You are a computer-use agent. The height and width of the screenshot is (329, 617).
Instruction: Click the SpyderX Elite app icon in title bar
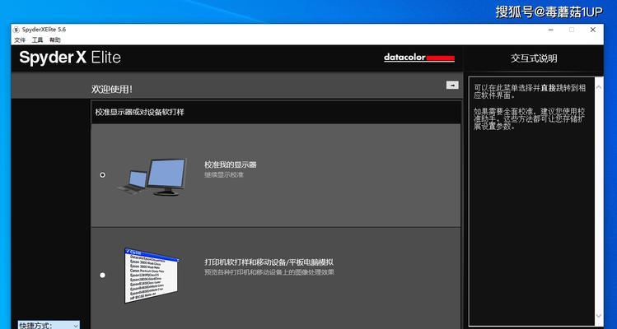coord(16,30)
